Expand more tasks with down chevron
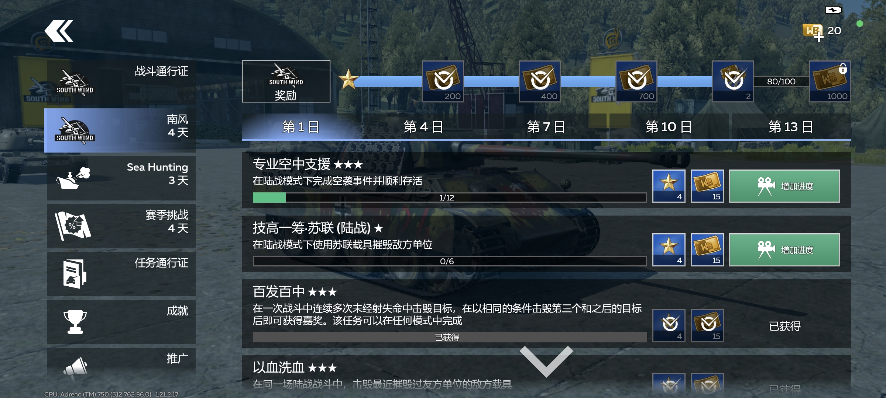This screenshot has width=886, height=398. pos(546,361)
